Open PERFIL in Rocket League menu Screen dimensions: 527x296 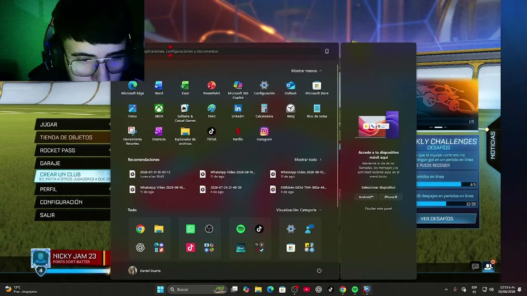[73, 189]
